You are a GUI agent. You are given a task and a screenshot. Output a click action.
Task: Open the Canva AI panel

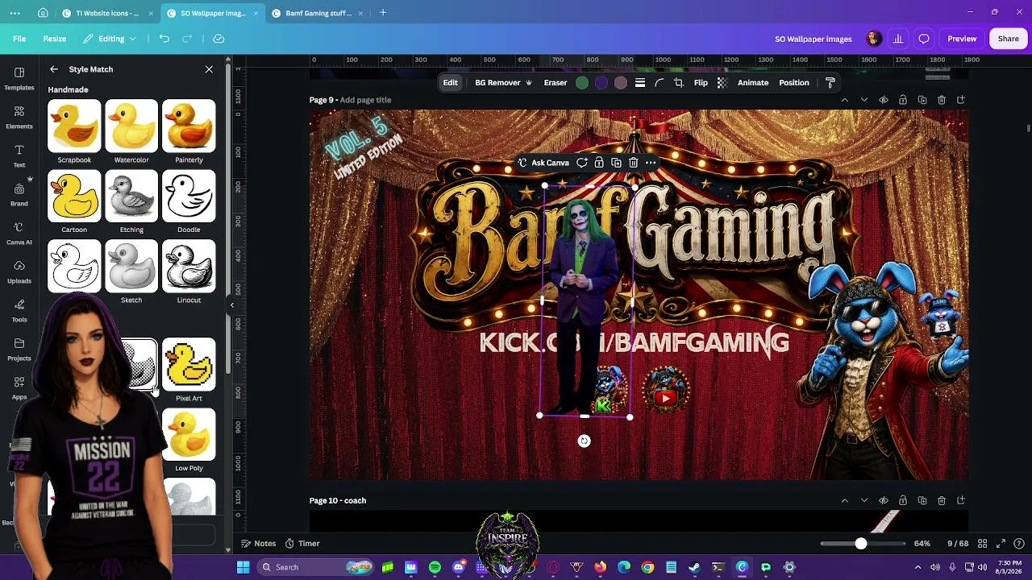point(19,233)
